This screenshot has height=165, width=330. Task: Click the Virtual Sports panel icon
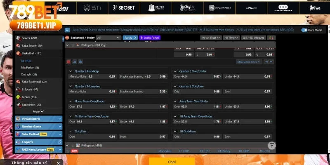(18, 119)
